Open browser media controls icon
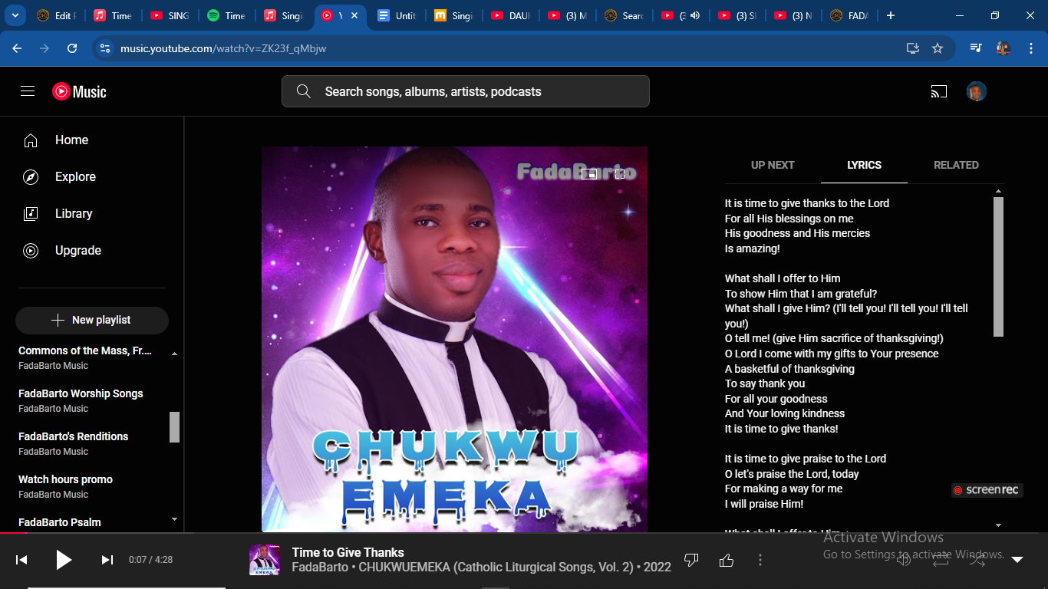This screenshot has height=589, width=1048. [x=976, y=48]
